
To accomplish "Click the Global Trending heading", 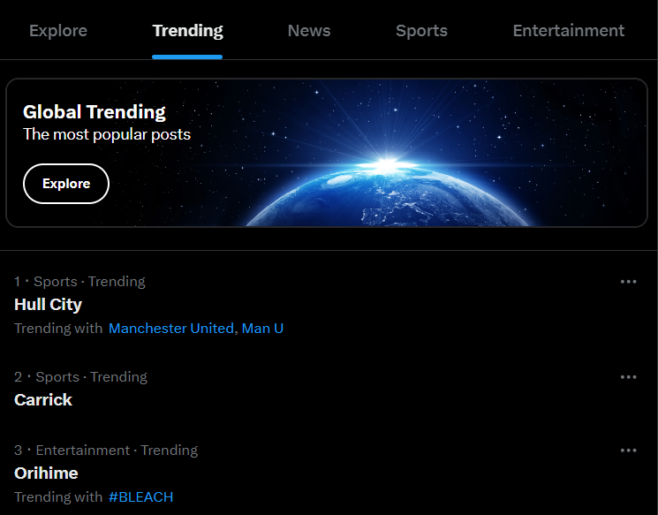I will (94, 112).
